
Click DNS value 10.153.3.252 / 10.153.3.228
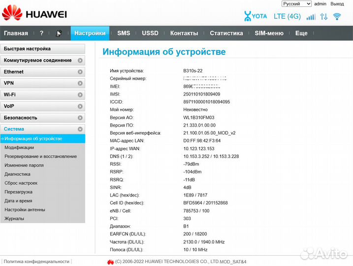(x=211, y=156)
